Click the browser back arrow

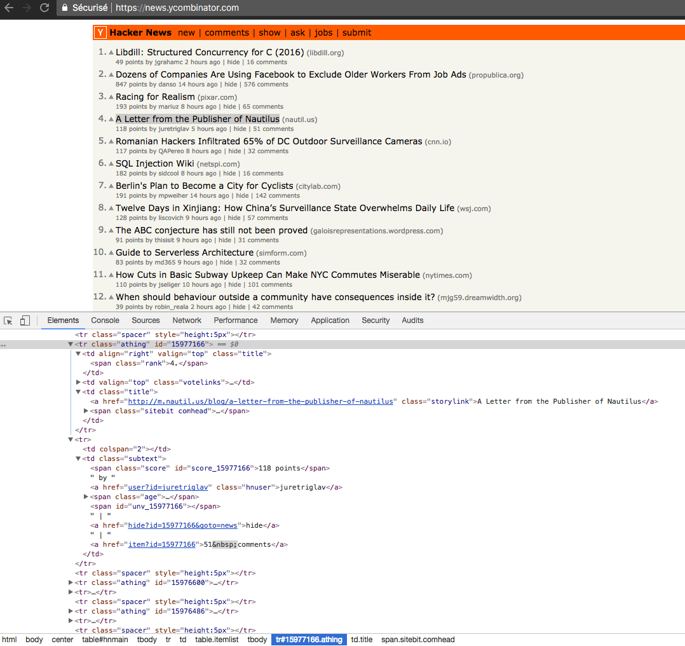pos(10,8)
